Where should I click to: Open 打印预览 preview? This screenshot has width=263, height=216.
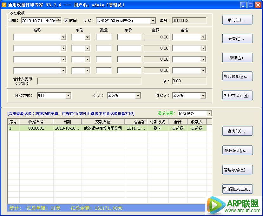[237, 76]
